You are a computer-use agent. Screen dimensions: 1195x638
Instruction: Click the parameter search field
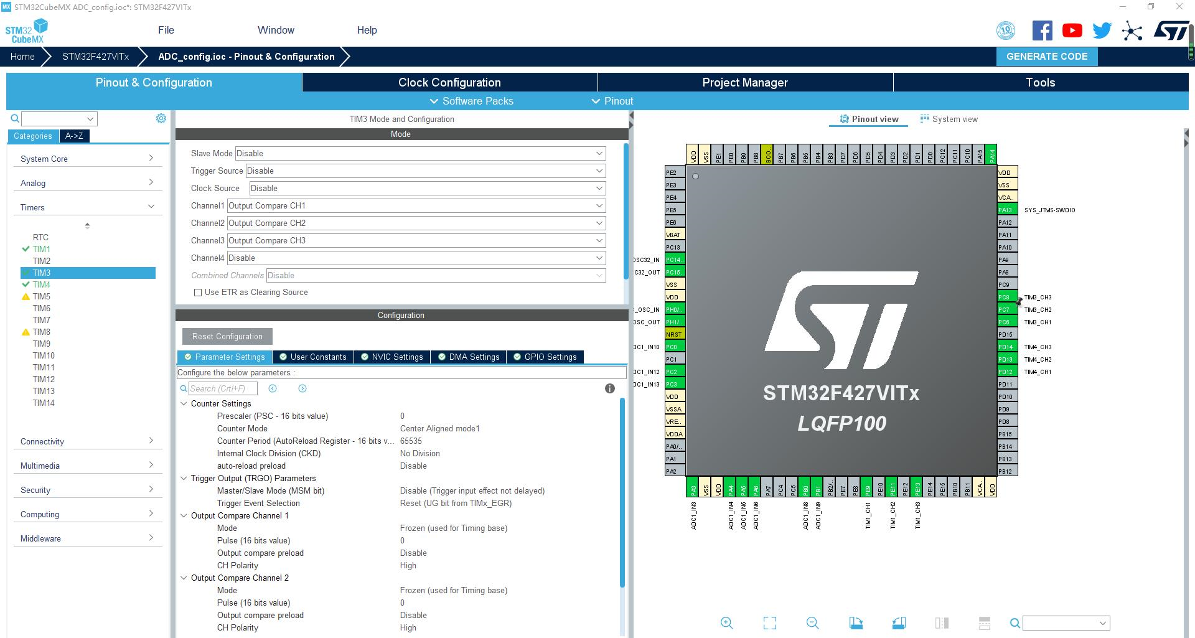point(223,388)
